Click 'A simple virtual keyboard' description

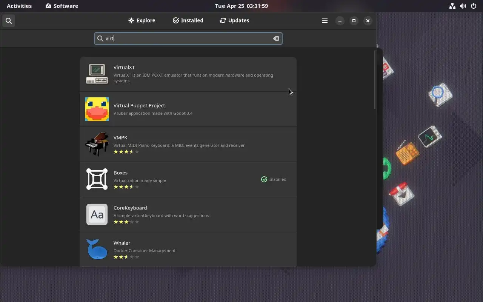[x=161, y=216]
